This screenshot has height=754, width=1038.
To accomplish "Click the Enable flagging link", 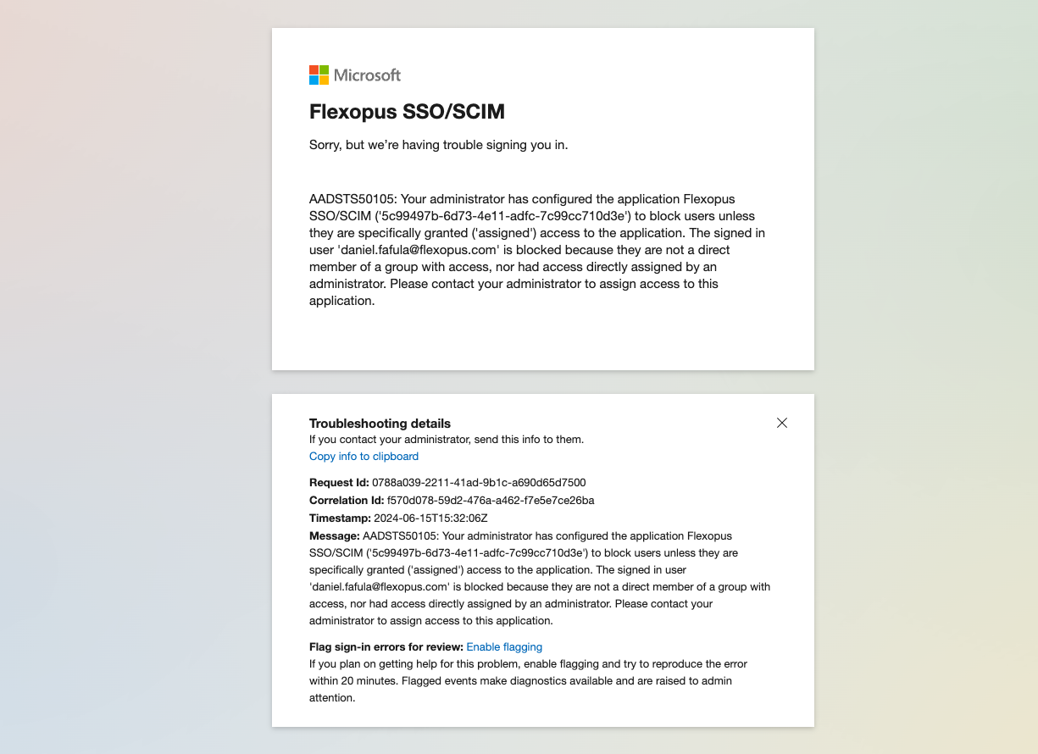I will click(504, 647).
